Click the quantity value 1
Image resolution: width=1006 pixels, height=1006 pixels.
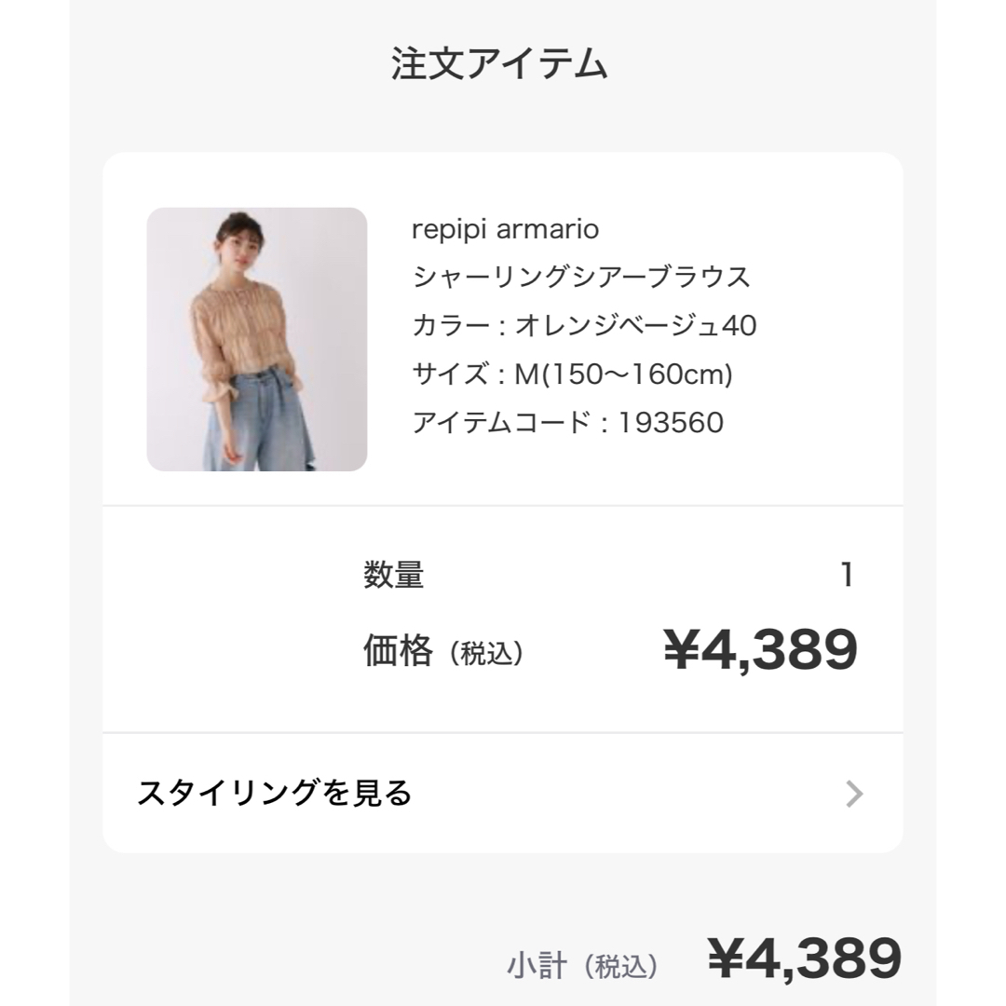(848, 574)
